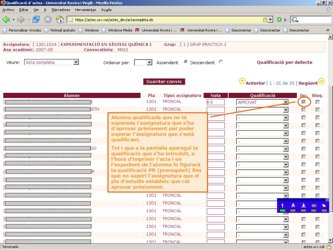This screenshot has height=250, width=333.
Task: Open Qualificació dropdown showing APROVAT
Action: tap(262, 102)
